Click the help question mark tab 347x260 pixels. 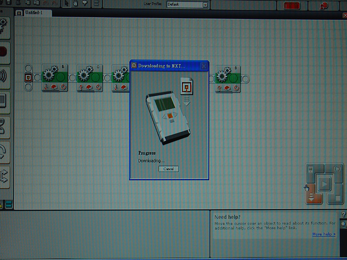(344, 214)
